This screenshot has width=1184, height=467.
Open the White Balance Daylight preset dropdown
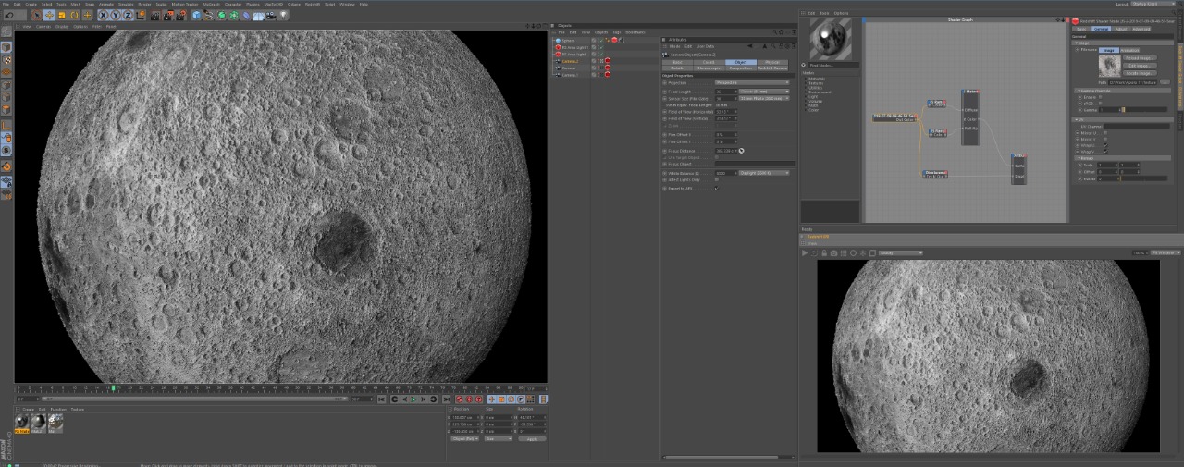pos(764,173)
